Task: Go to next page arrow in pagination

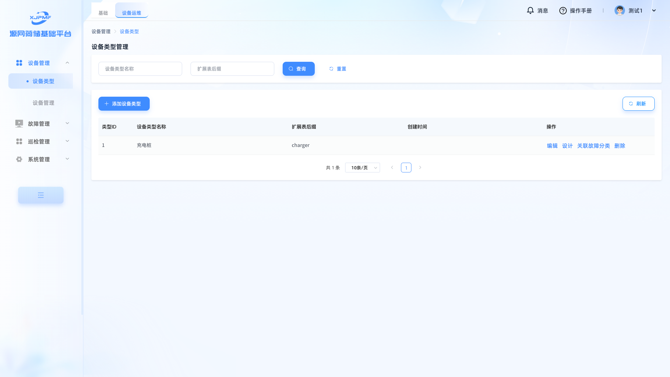Action: pyautogui.click(x=420, y=168)
